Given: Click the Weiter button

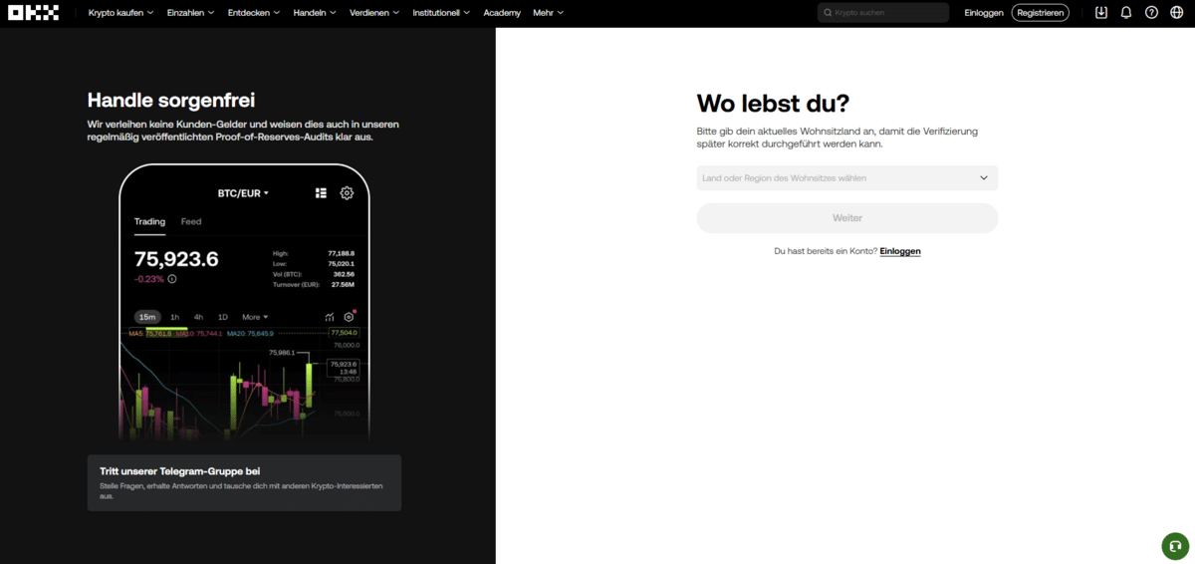Looking at the screenshot, I should (x=847, y=218).
